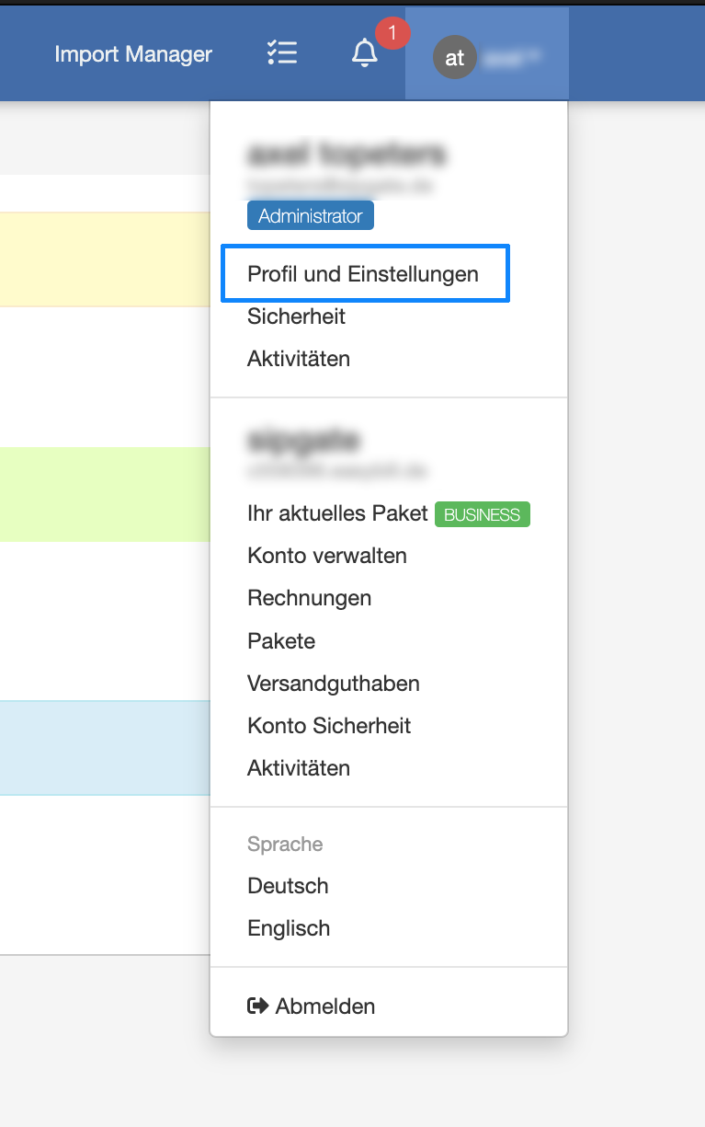705x1127 pixels.
Task: Click the logout icon next to Abmelden
Action: point(260,1006)
